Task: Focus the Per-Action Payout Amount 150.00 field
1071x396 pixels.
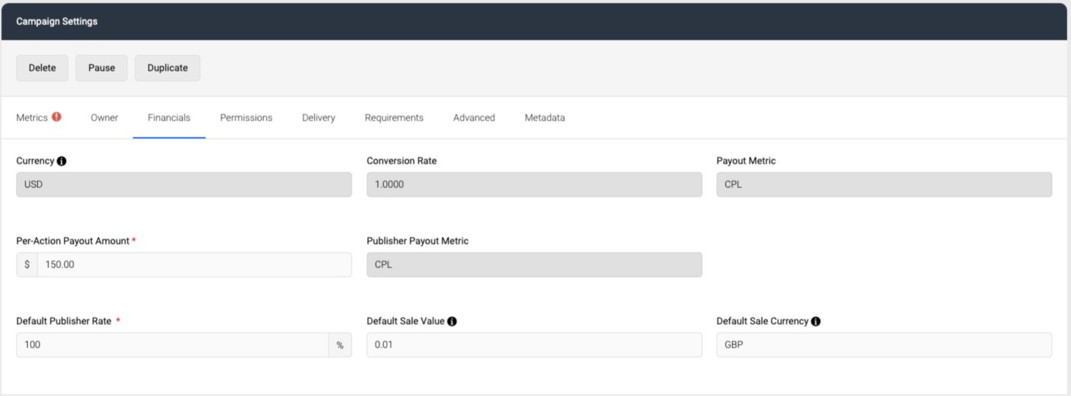Action: (x=194, y=265)
